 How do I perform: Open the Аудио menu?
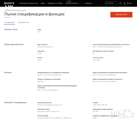[43, 3]
